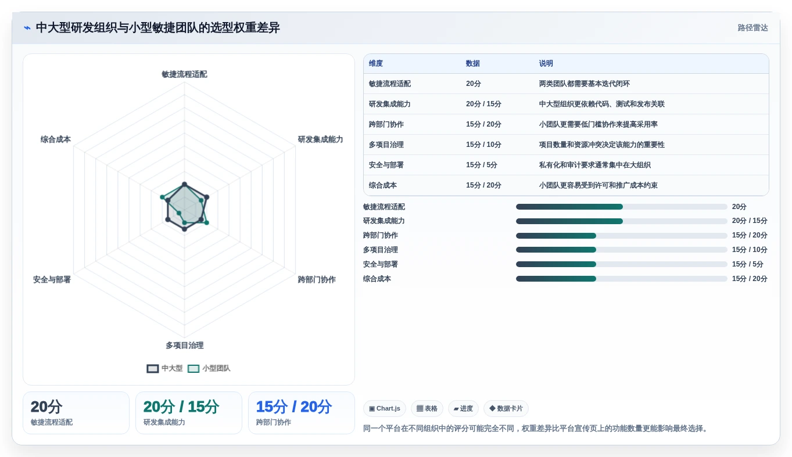Select the 研发集成能力 table row name
792x457 pixels.
[x=390, y=104]
